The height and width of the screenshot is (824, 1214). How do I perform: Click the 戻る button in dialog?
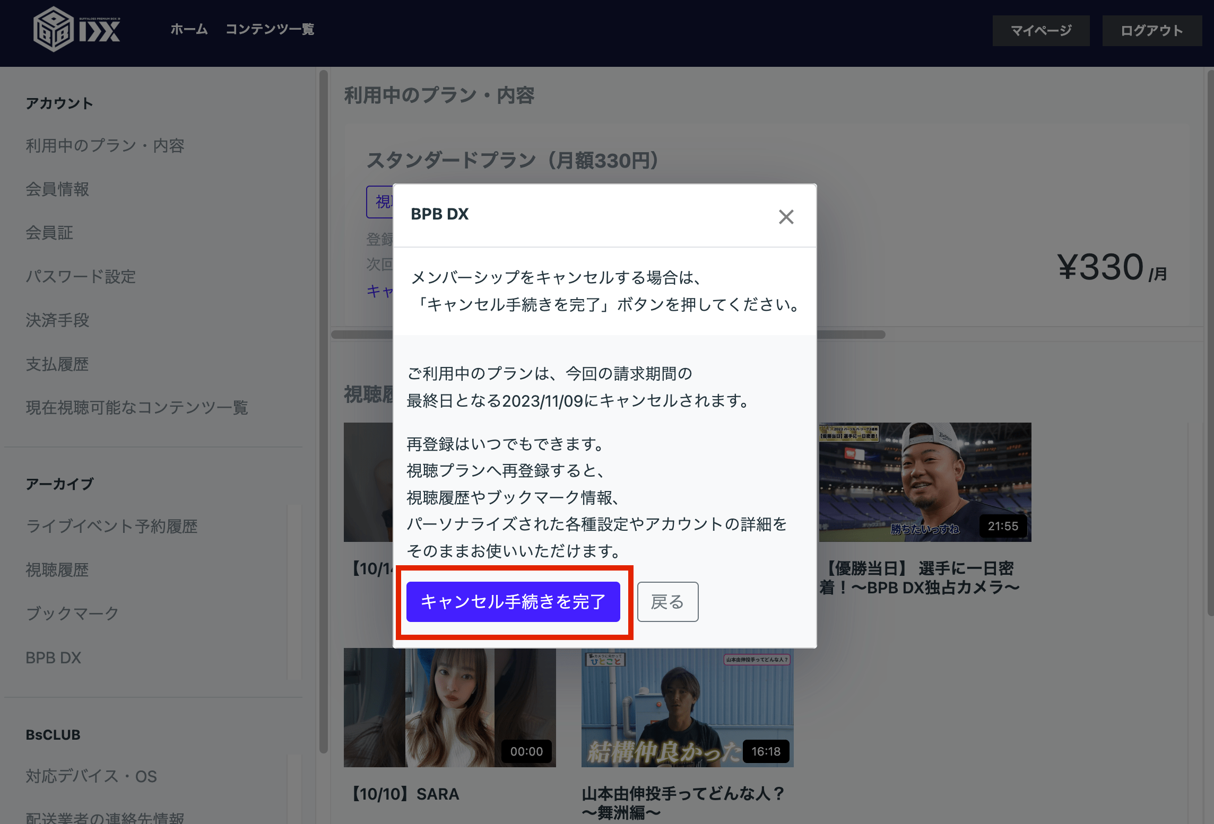(667, 602)
